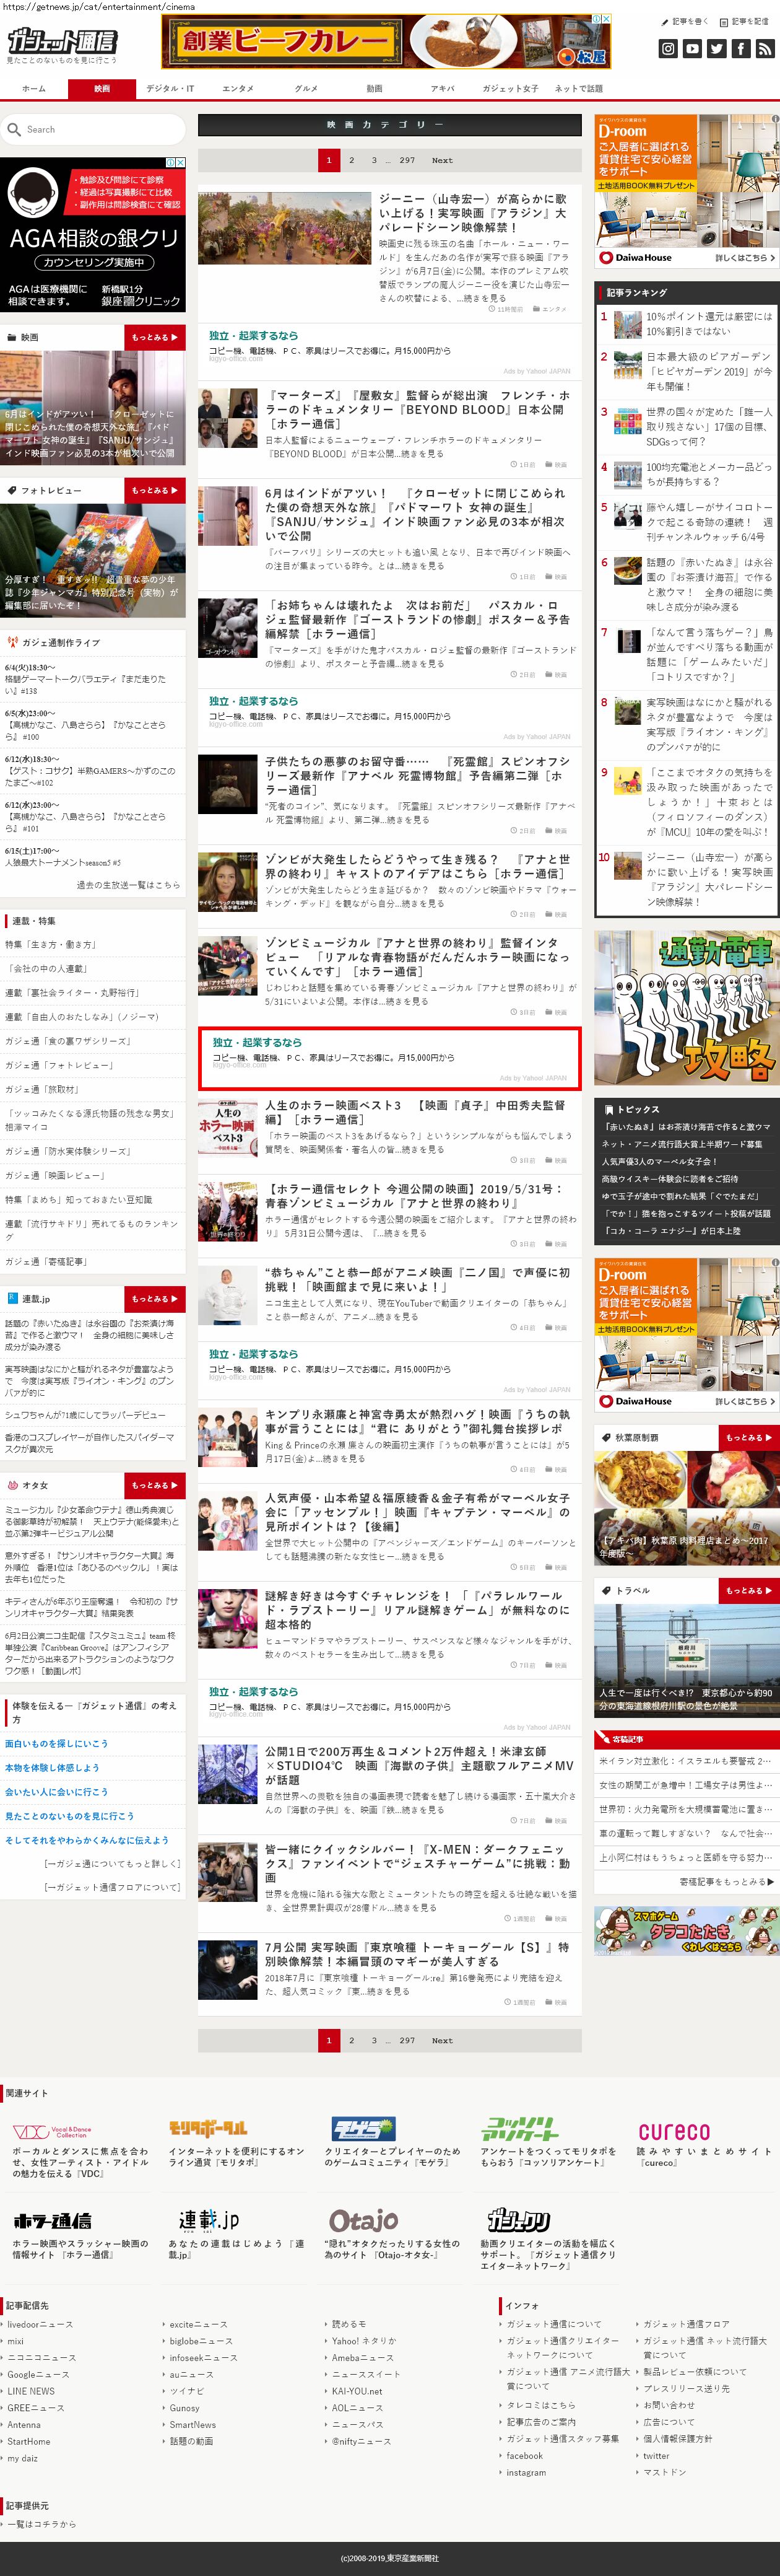Click 一覧はコチラから under 記事提供元
The height and width of the screenshot is (2576, 780).
[41, 2524]
